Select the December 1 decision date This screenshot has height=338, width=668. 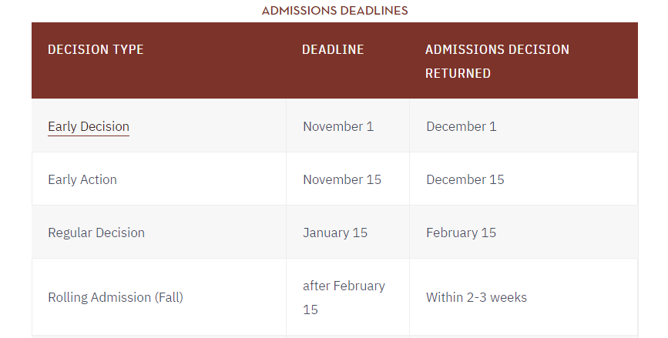click(462, 126)
